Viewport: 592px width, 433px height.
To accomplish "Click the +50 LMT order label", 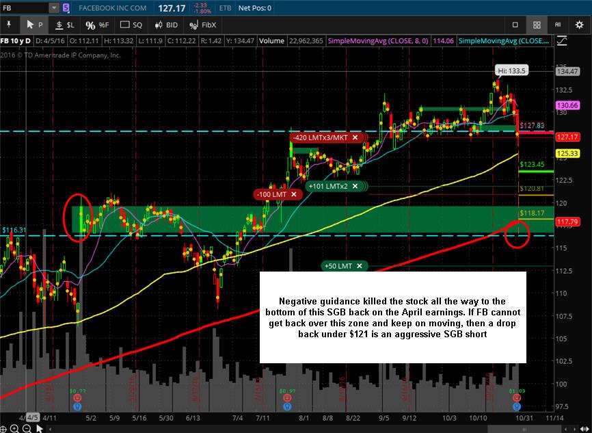I will [338, 266].
